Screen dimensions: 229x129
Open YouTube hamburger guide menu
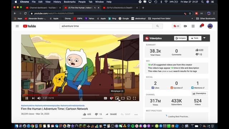click(x=17, y=26)
